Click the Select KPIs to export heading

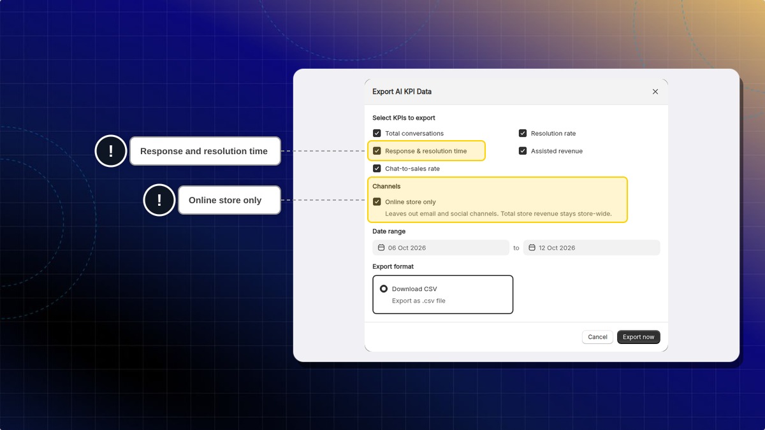404,118
